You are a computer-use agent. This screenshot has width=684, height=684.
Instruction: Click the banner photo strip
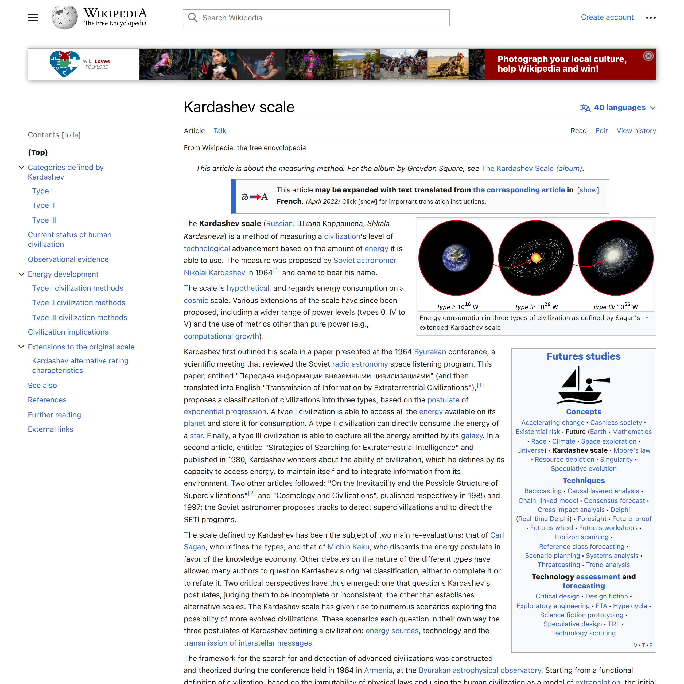[x=312, y=64]
